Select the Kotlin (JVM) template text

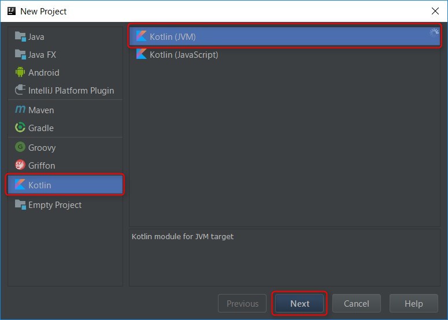173,37
